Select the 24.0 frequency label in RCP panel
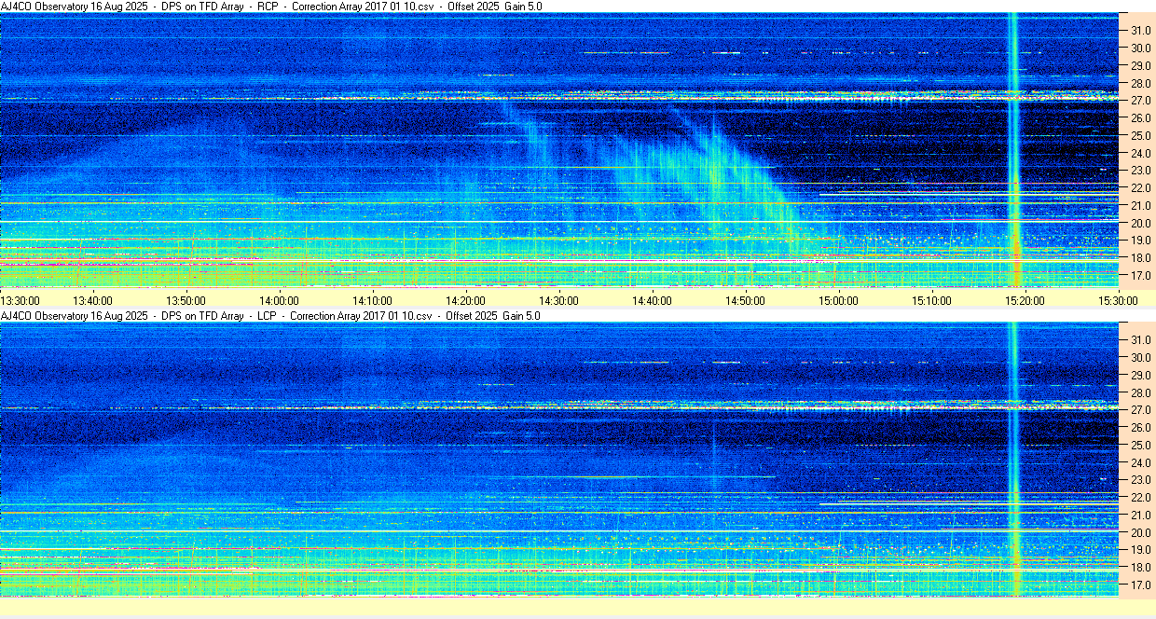1156x619 pixels. pos(1141,154)
